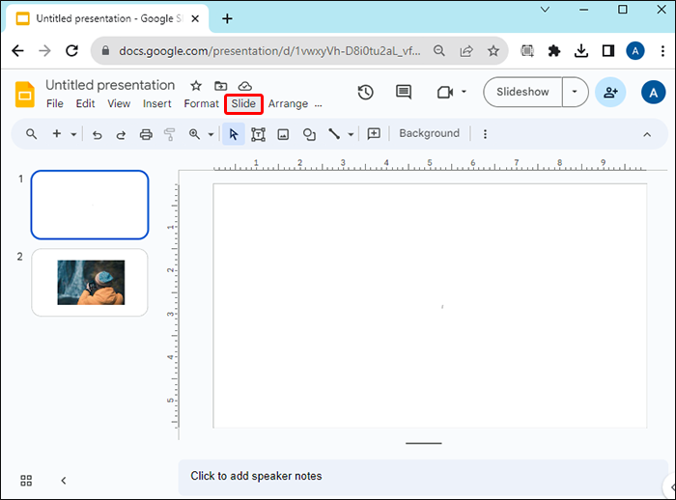Share presentation with the add-person button
Image resolution: width=676 pixels, height=500 pixels.
[610, 93]
